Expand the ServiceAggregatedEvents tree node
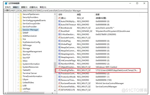The height and width of the screenshot is (95, 150). click(18, 20)
